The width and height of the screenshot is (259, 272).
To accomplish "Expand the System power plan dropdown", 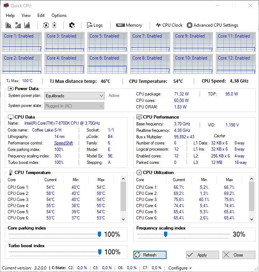I will 74,96.
